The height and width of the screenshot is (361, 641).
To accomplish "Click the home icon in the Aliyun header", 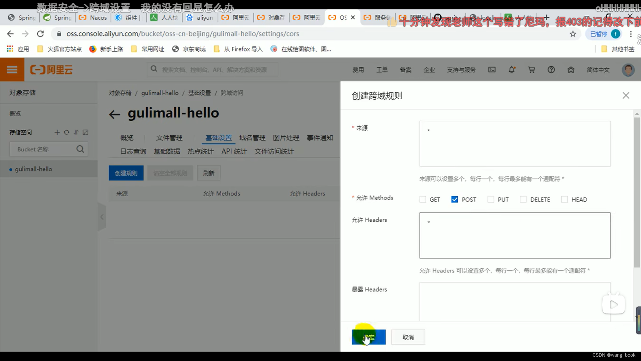I will (571, 70).
